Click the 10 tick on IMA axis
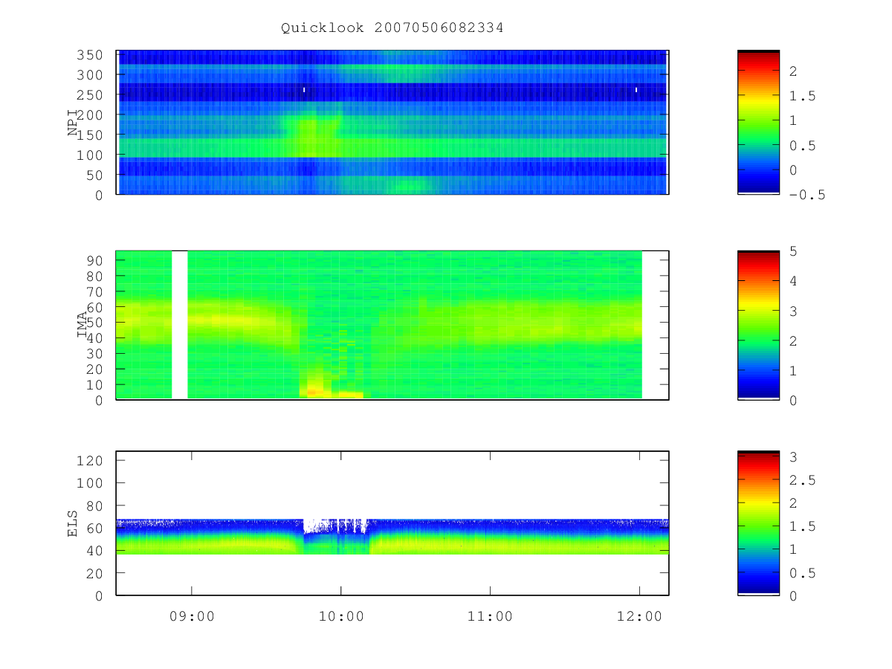 click(x=95, y=384)
